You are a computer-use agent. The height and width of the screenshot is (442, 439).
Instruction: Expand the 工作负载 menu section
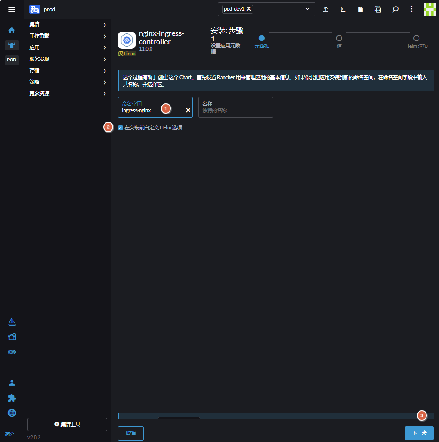coord(68,36)
